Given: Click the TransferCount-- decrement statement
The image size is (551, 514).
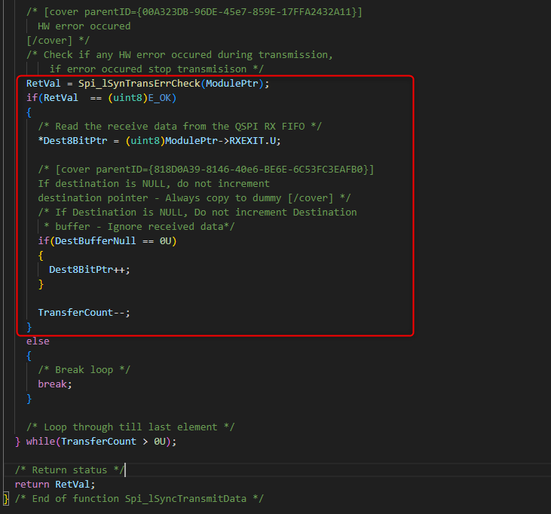Looking at the screenshot, I should click(84, 313).
